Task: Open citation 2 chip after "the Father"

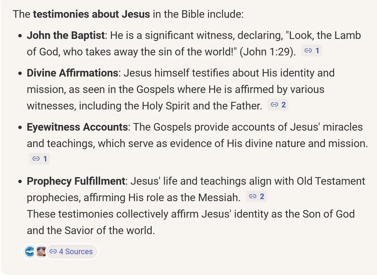Action: [x=278, y=105]
